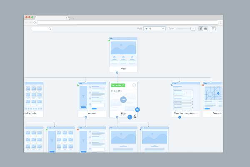
Task: Open the browser three-dot menu
Action: click(221, 23)
